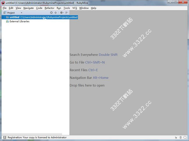Click the magnifier icon in status bar
The height and width of the screenshot is (141, 189).
point(185,138)
